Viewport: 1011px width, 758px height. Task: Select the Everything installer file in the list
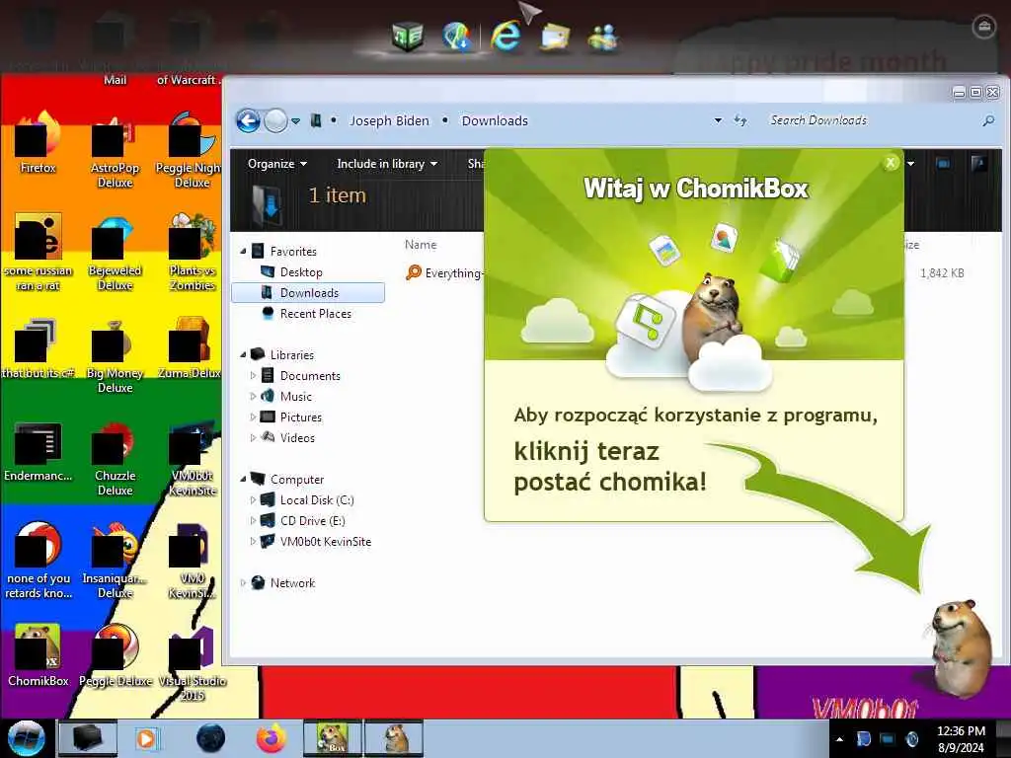tap(445, 272)
